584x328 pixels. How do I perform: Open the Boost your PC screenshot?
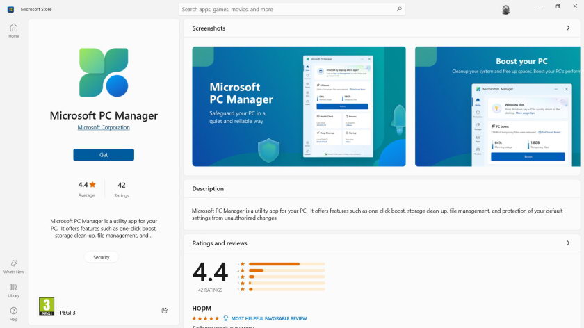click(x=498, y=106)
